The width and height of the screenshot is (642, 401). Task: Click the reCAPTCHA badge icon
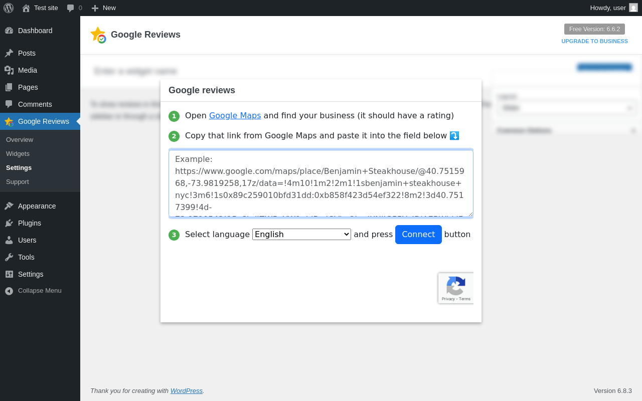tap(455, 286)
